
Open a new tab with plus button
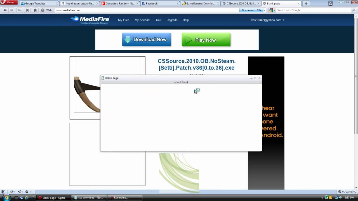(306, 4)
